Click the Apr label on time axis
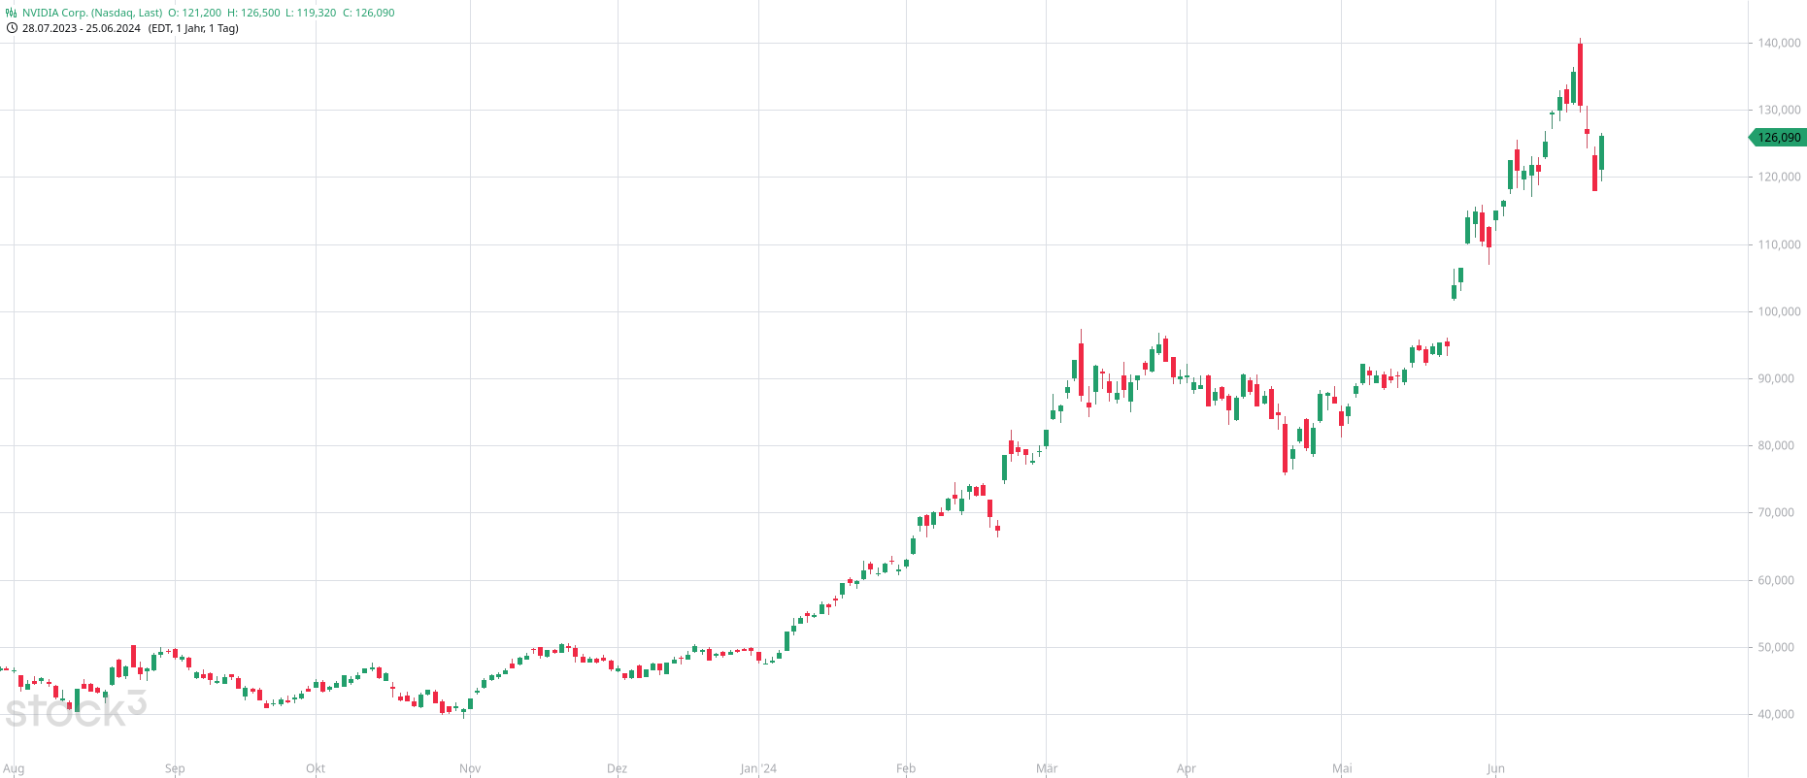The width and height of the screenshot is (1807, 778). [x=1186, y=768]
